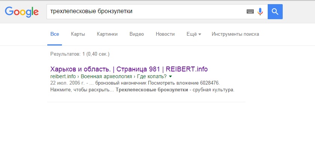Click the snippet text Трехлепесковые бронзулетки

(x=152, y=90)
